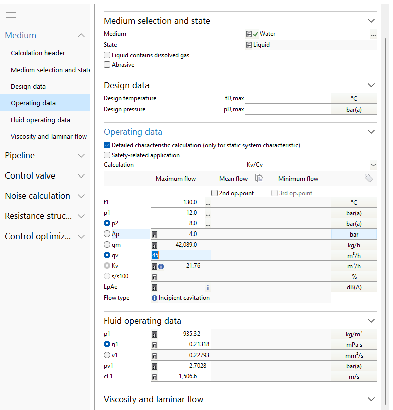The height and width of the screenshot is (410, 393).
Task: Go to Medium selection and state in sidebar
Action: [51, 70]
